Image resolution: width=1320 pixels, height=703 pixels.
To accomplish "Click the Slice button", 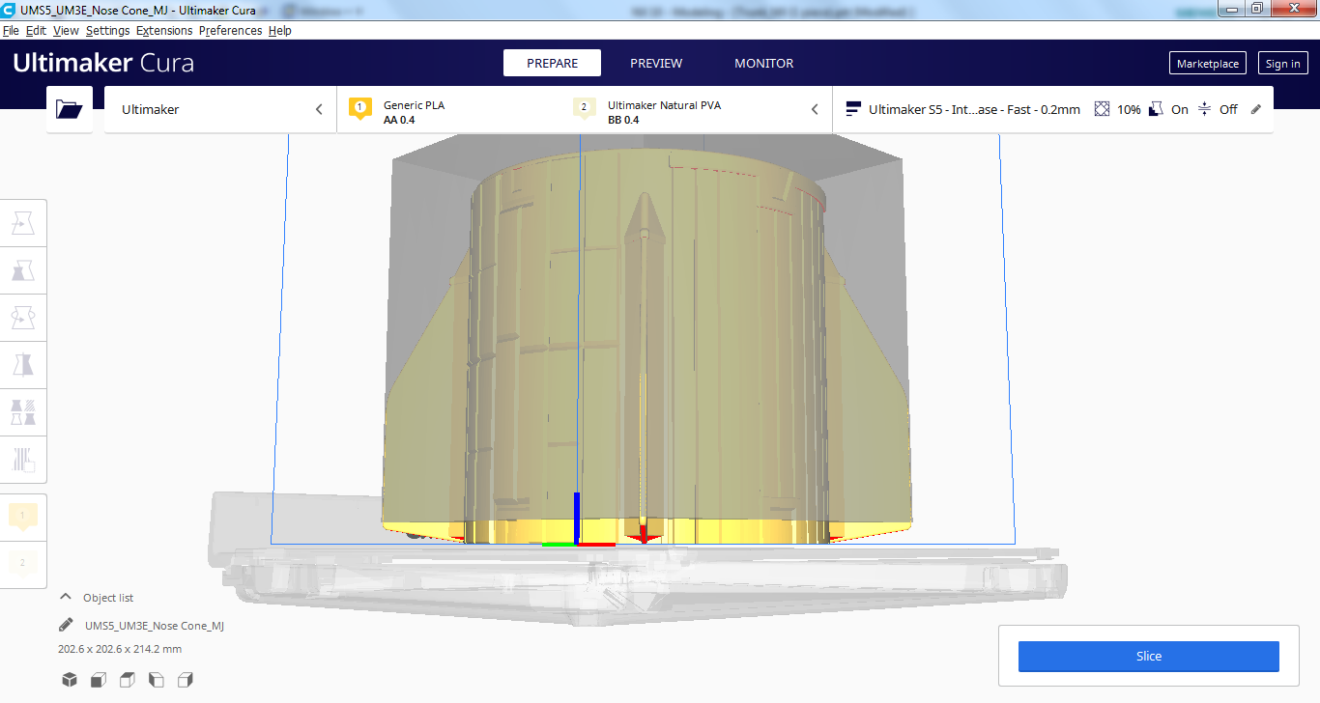I will tap(1148, 656).
